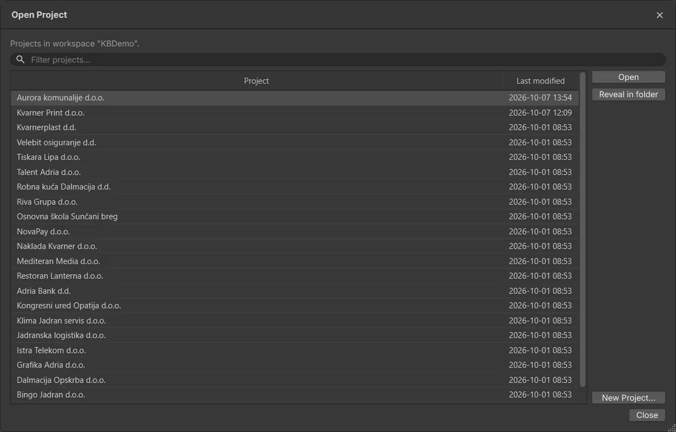
Task: Select Riva Grupa d.o.o. project
Action: (295, 202)
